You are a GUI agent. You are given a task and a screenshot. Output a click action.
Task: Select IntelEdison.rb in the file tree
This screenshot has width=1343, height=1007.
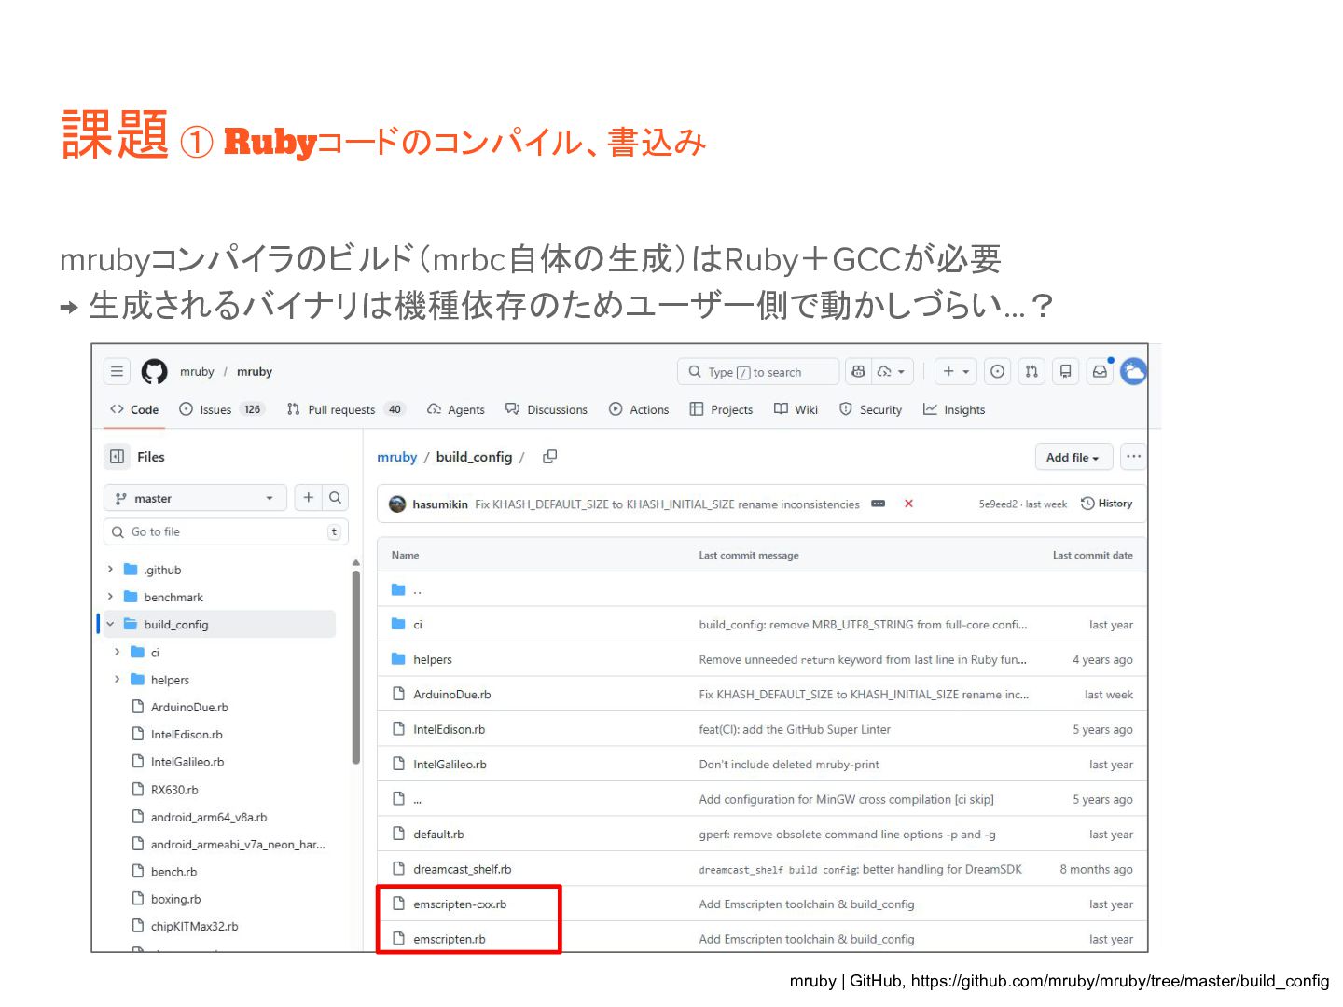(x=187, y=734)
